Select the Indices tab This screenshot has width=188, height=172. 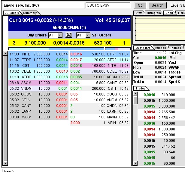(176, 48)
